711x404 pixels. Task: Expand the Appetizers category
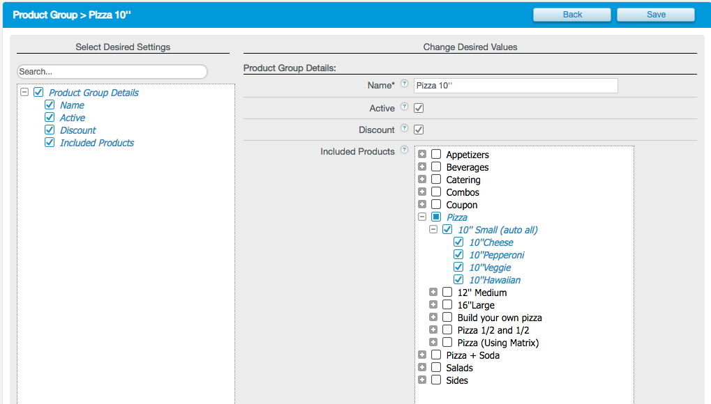click(422, 155)
